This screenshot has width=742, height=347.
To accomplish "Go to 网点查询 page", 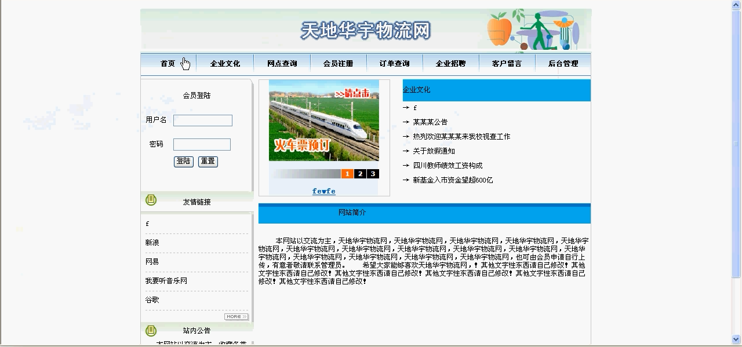I will tap(282, 64).
